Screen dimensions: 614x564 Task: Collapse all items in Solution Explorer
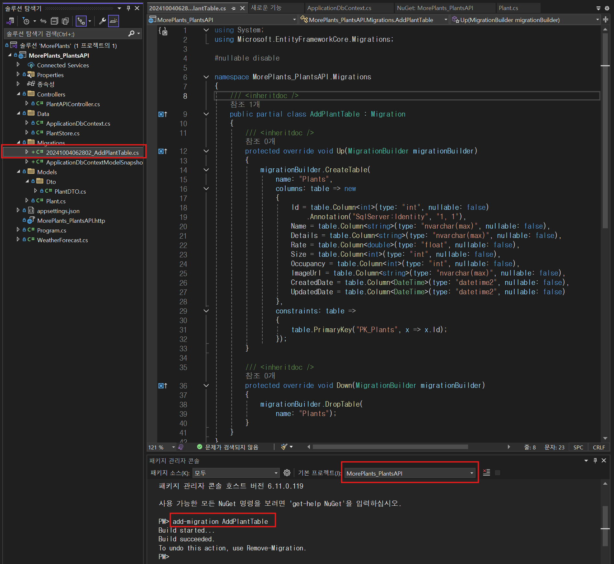[54, 21]
